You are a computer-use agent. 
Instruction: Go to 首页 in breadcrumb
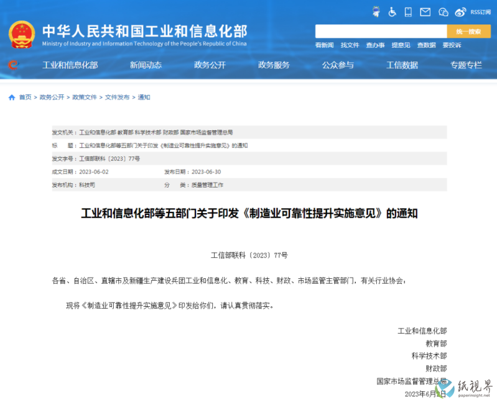click(x=26, y=97)
